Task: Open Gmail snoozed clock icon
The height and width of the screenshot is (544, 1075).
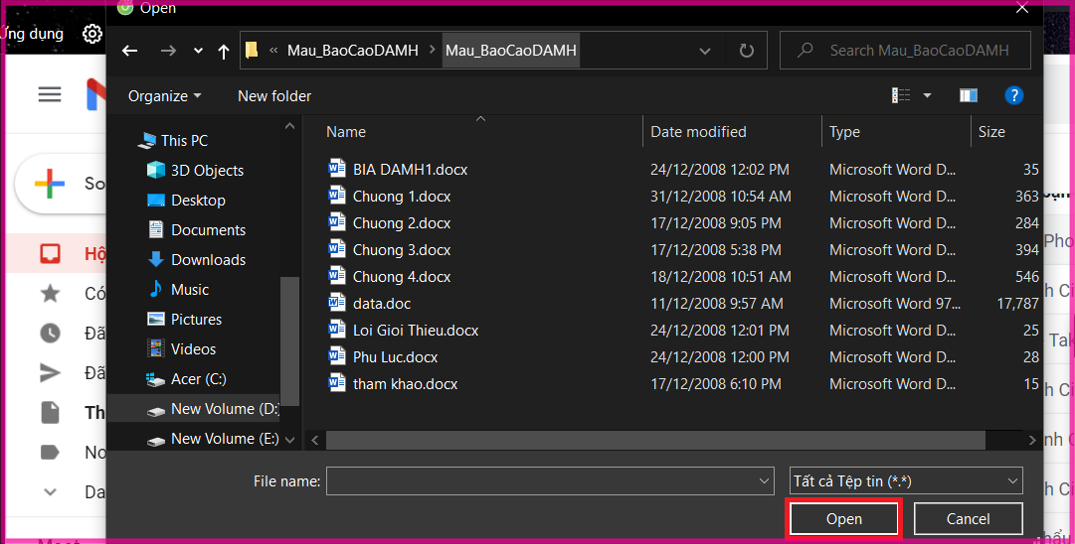Action: coord(50,334)
